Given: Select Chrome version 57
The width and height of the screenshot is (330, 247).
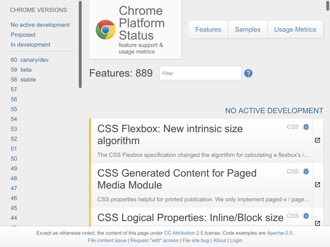Looking at the screenshot, I should 14,89.
